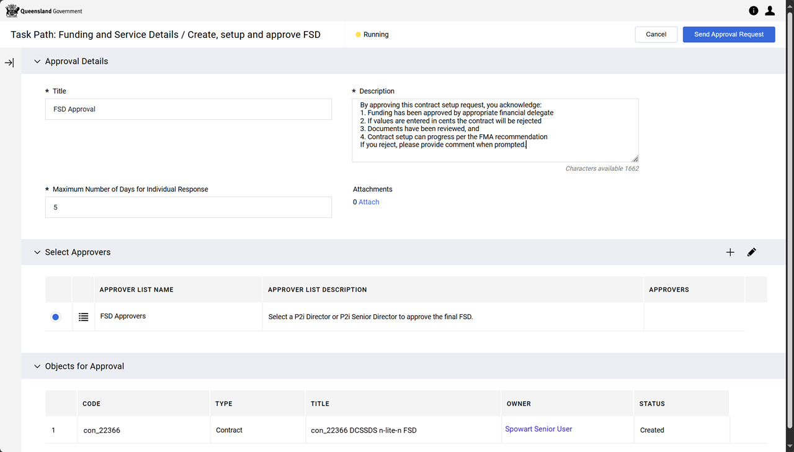Click the sidebar expand arrow icon
Viewport: 794px width, 452px height.
pos(9,63)
